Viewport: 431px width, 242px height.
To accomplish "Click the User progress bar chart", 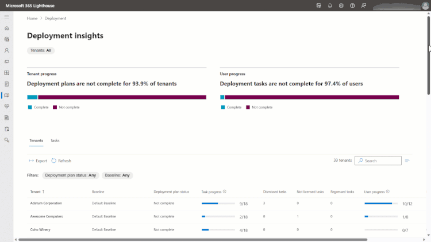I will point(310,97).
